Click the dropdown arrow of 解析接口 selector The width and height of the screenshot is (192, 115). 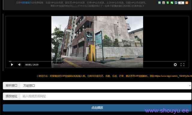point(190,86)
